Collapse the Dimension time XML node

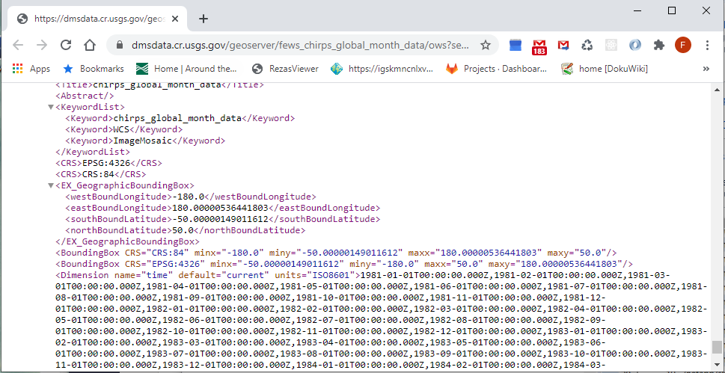tap(51, 275)
